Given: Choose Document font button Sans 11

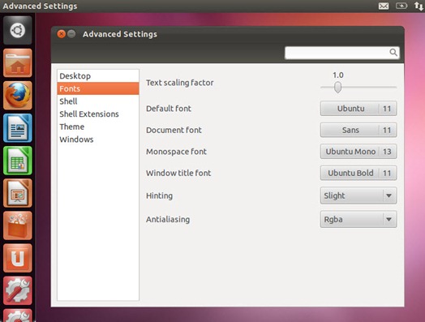Looking at the screenshot, I should [358, 130].
